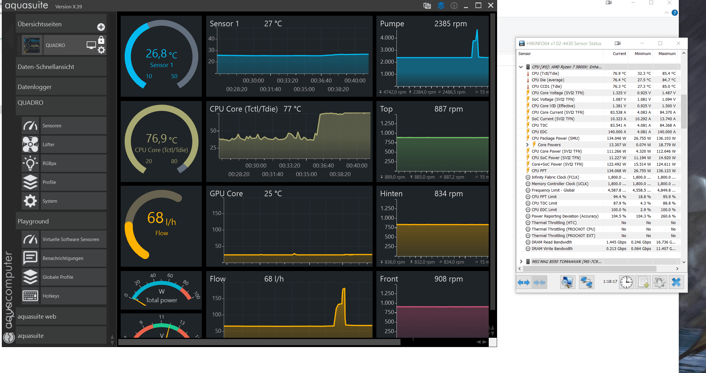
Task: Collapse the CPU AMD Ryzen 7 5800X group
Action: [x=521, y=67]
